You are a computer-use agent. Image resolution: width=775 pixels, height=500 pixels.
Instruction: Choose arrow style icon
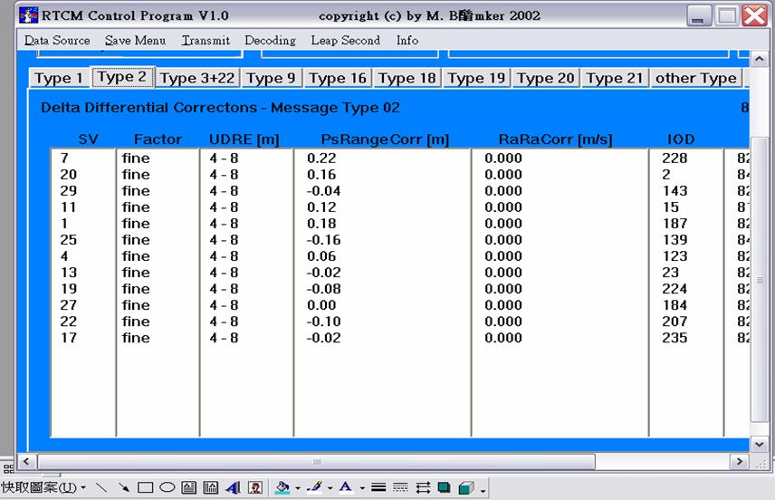pos(423,488)
